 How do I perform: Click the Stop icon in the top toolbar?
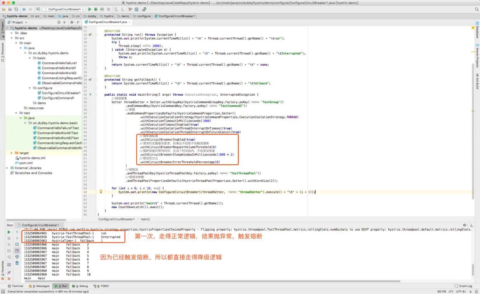click(x=108, y=9)
